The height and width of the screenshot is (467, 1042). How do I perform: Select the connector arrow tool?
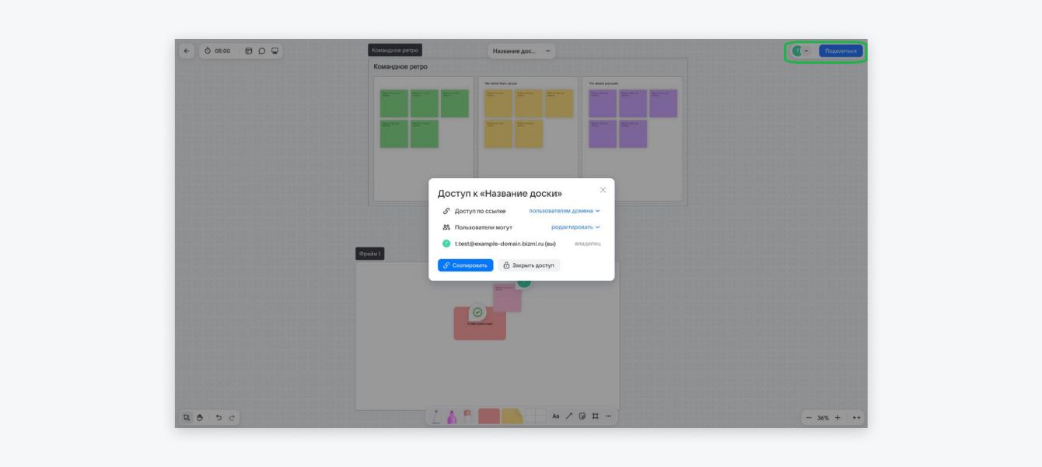tap(569, 416)
